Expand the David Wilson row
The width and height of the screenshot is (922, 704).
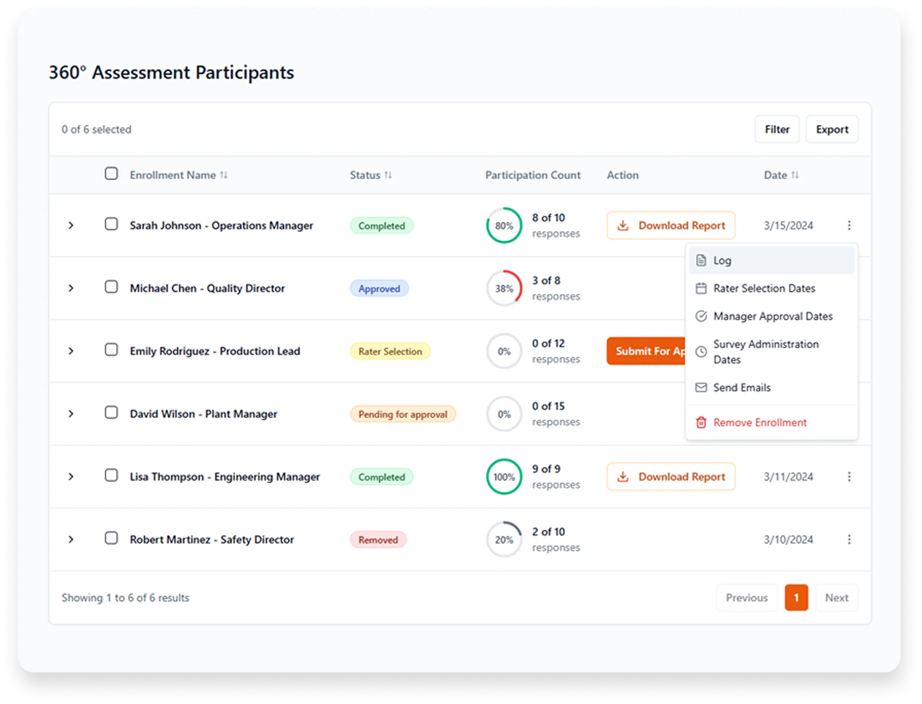pyautogui.click(x=71, y=414)
